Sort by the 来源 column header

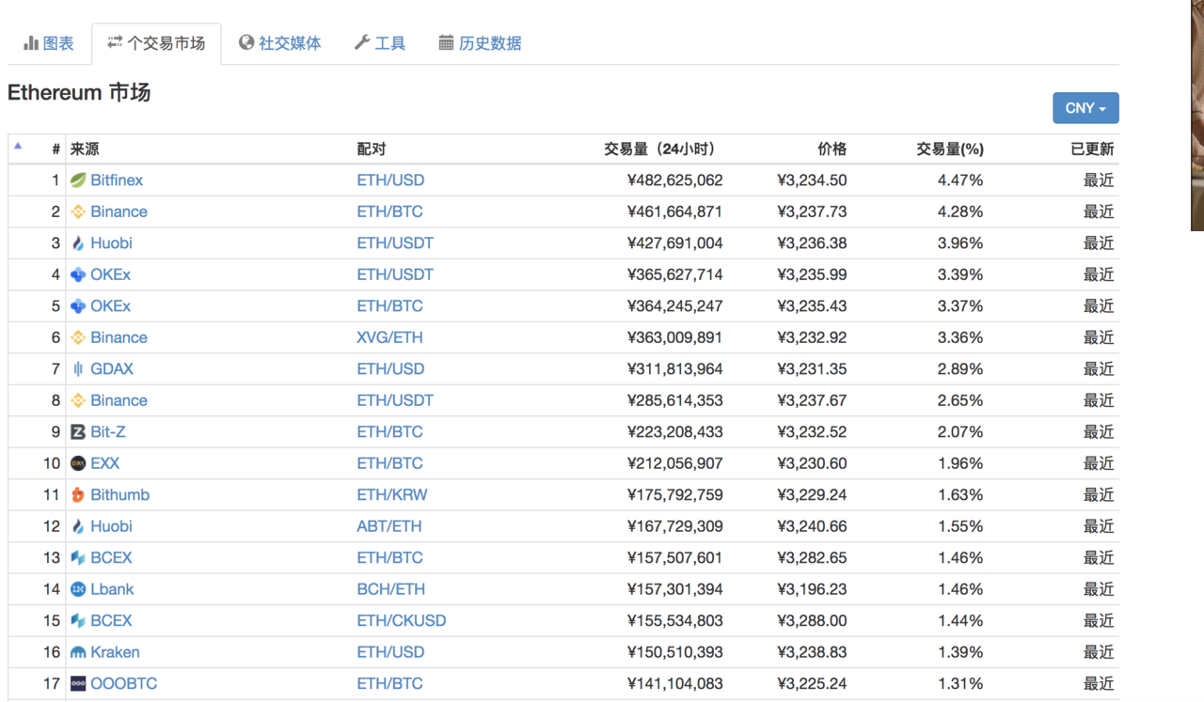coord(85,148)
